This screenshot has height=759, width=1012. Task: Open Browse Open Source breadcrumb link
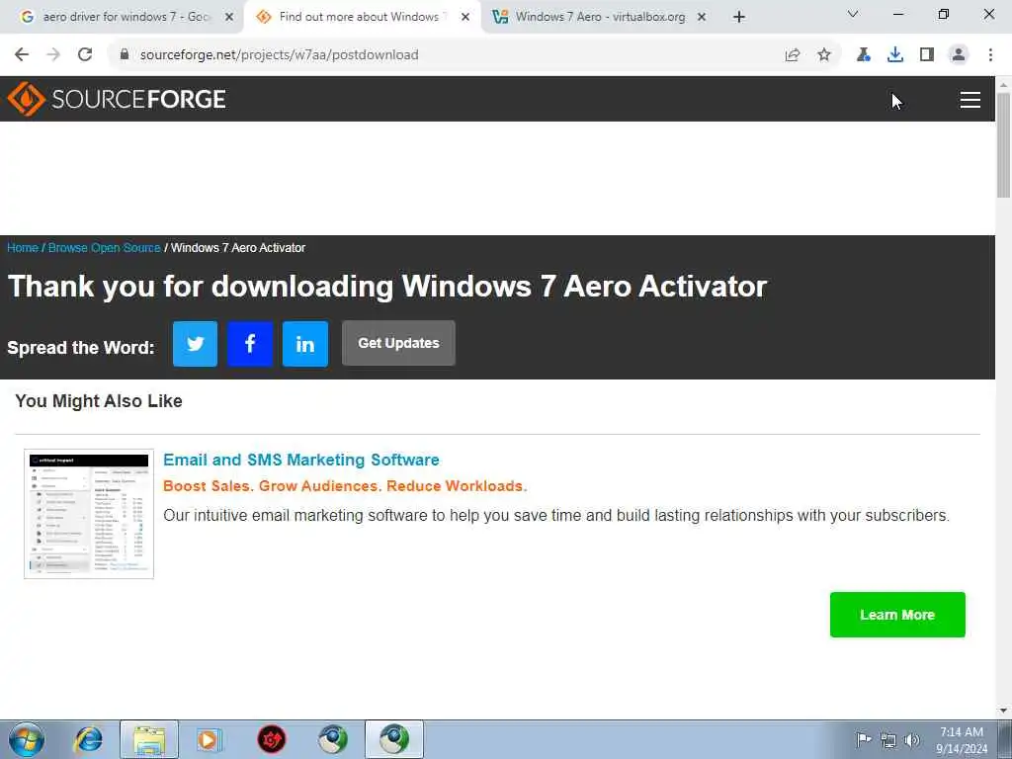[x=104, y=248]
